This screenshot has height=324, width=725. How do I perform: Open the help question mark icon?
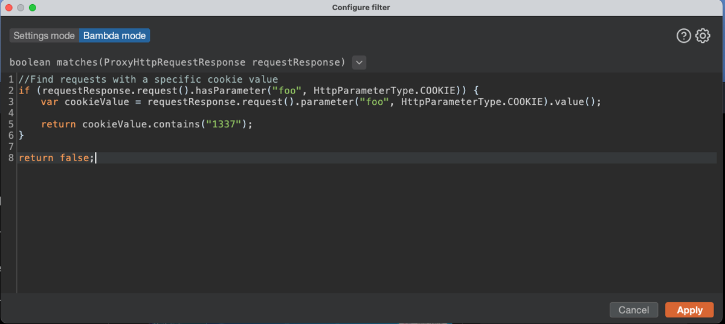pos(683,36)
